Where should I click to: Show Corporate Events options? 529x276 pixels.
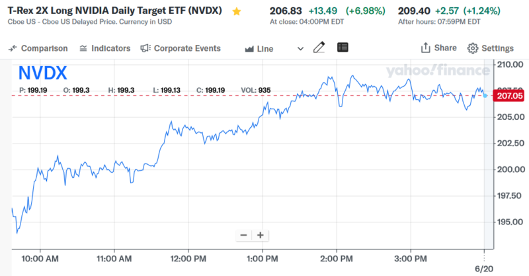click(181, 48)
